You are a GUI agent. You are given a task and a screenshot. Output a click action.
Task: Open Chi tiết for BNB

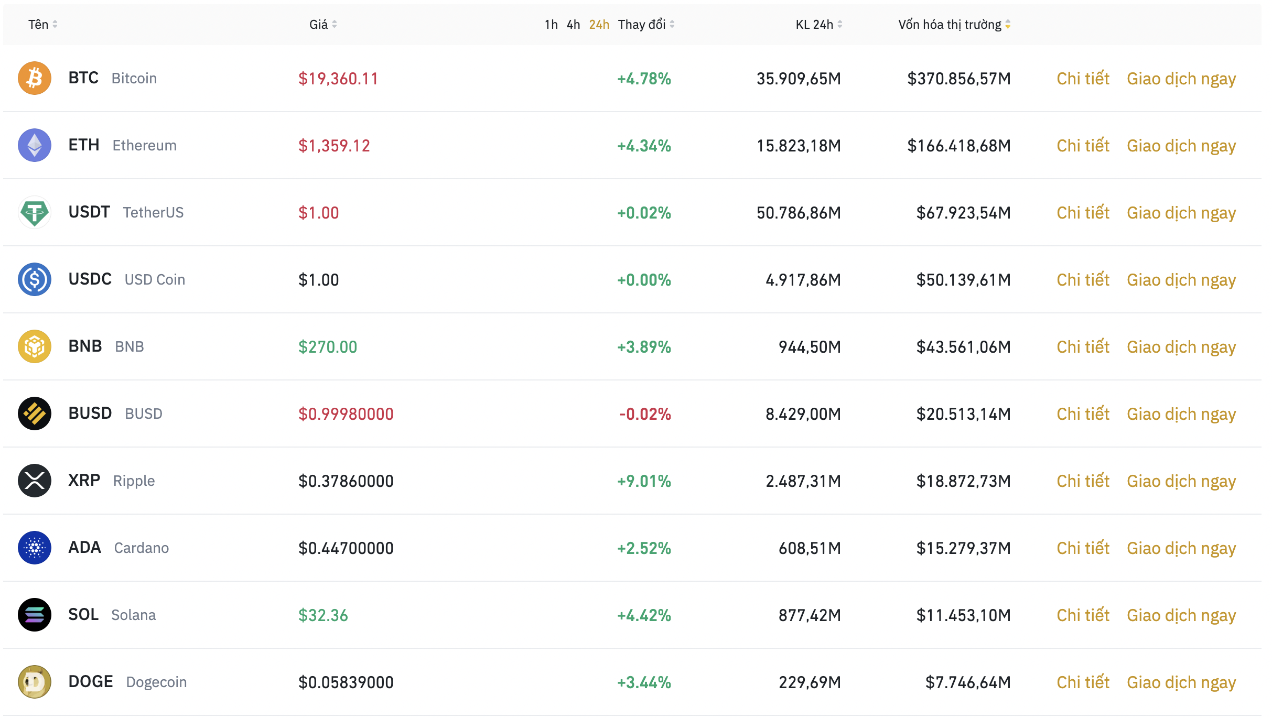tap(1083, 347)
